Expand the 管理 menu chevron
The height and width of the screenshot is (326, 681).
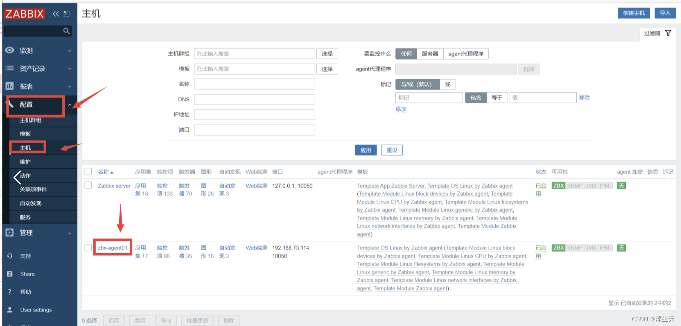70,233
